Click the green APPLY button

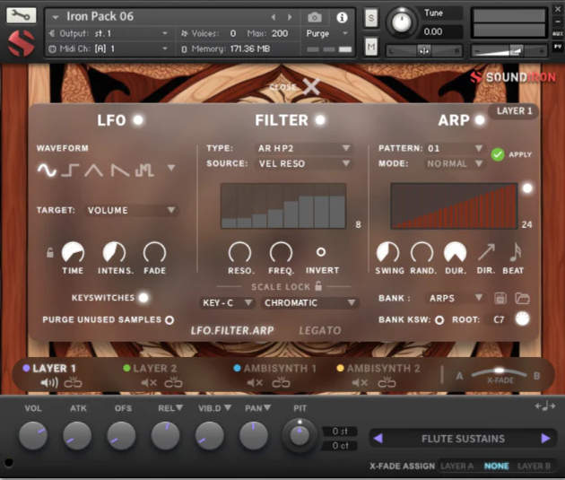point(498,154)
